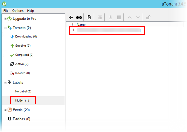
Task: Click the green Completed checkmark icon
Action: [x=12, y=55]
